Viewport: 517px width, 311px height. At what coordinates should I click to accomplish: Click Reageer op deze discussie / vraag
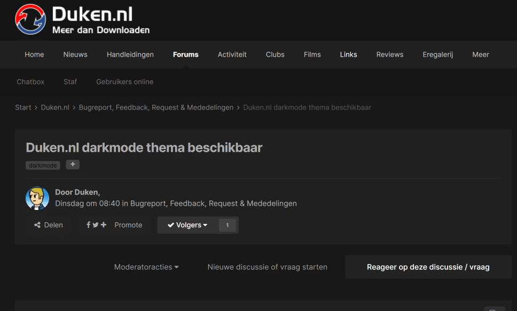click(x=428, y=267)
